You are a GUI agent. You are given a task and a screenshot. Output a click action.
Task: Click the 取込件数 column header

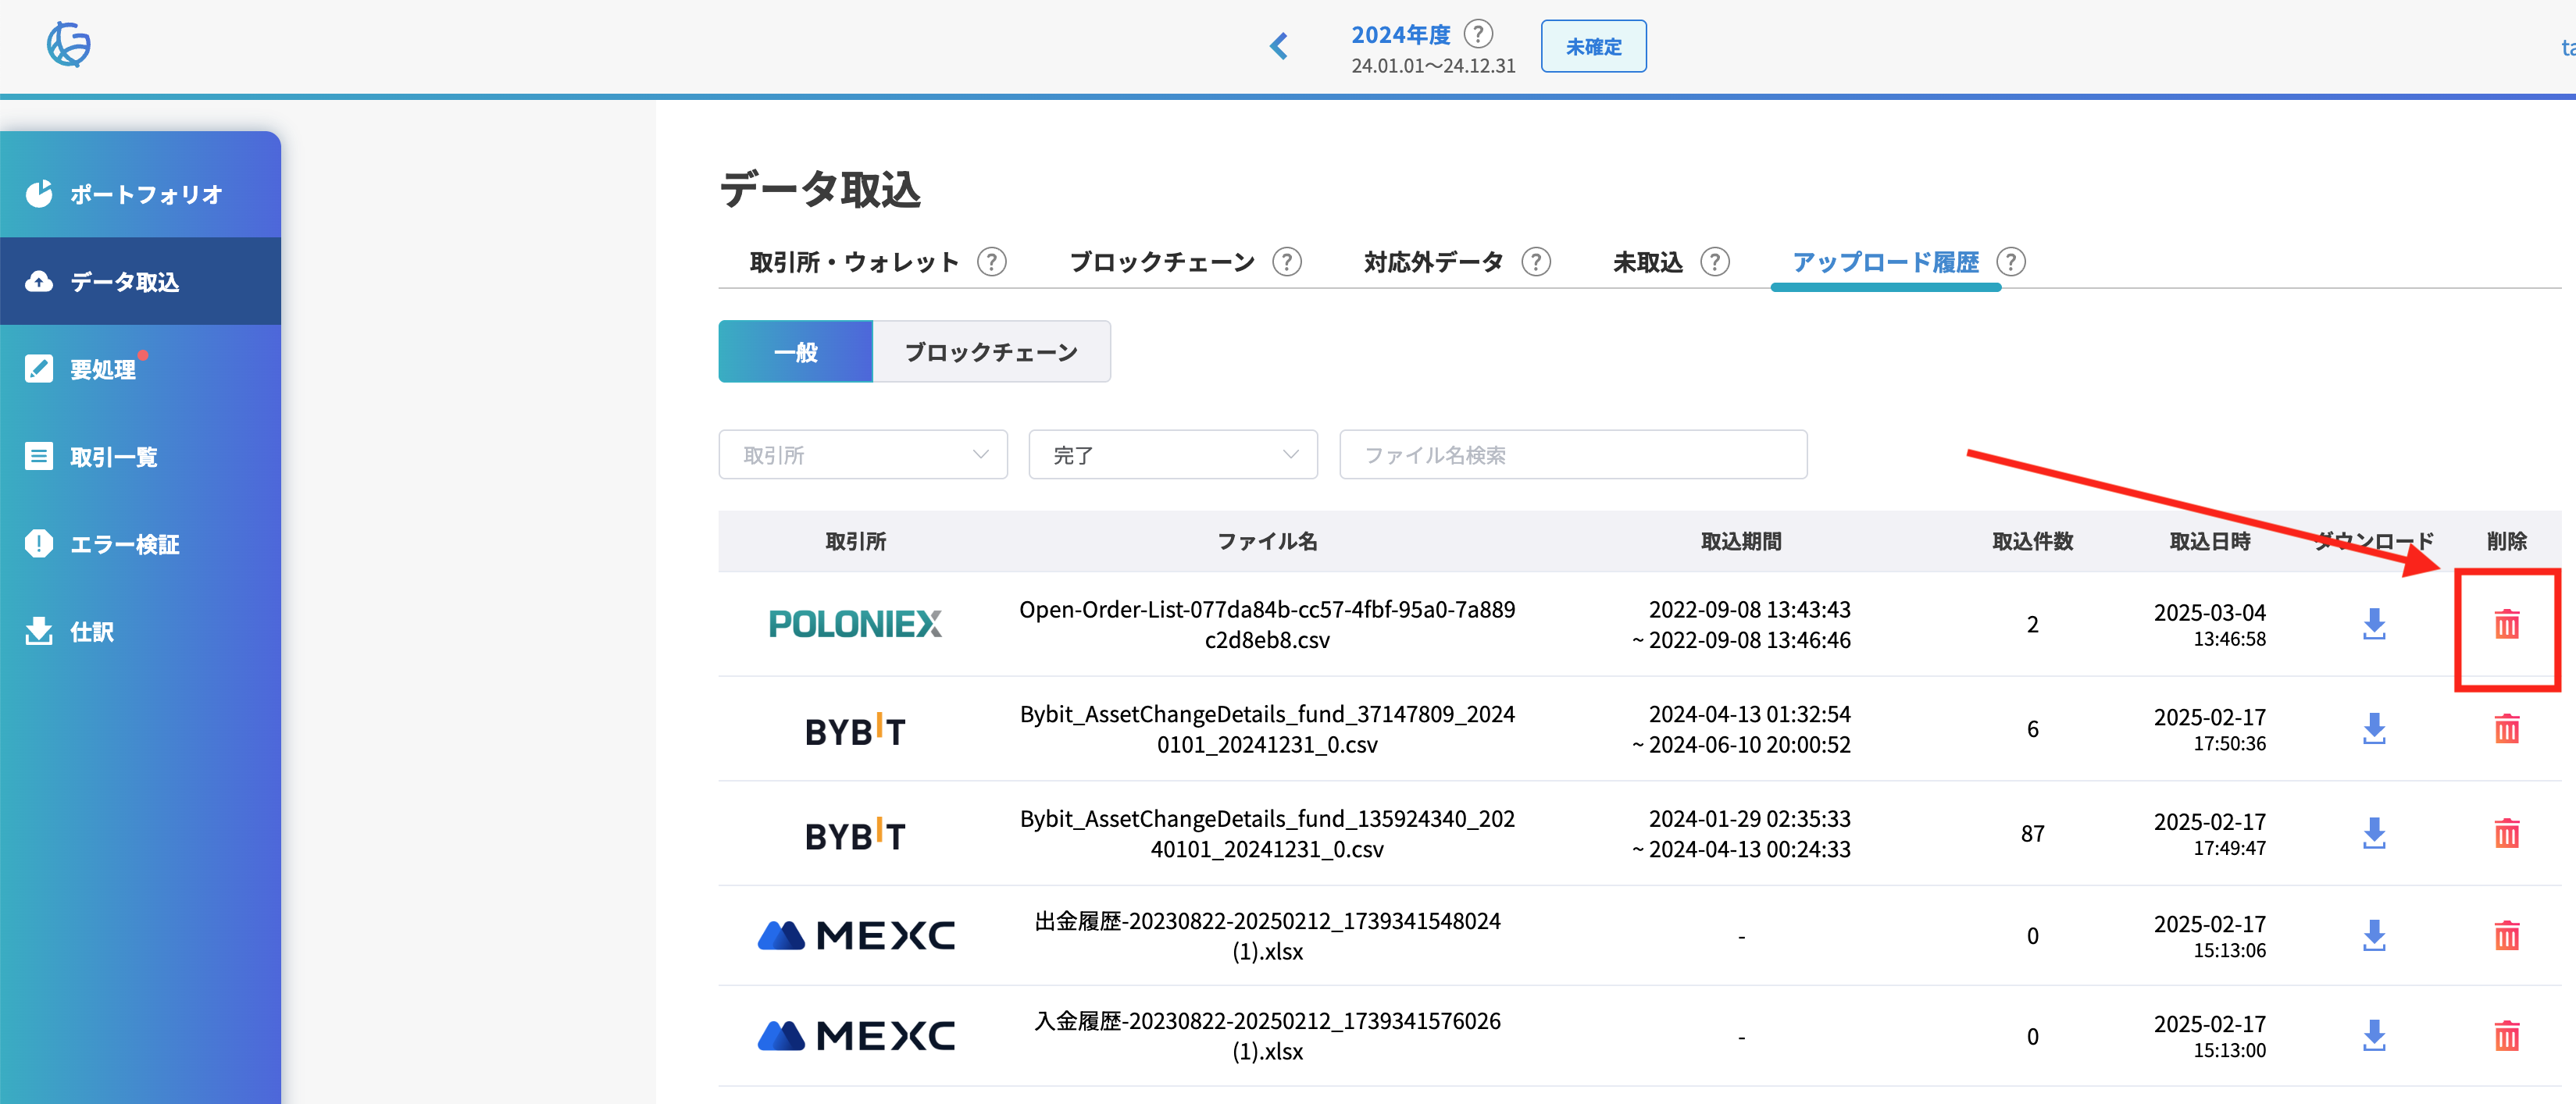pyautogui.click(x=2032, y=541)
